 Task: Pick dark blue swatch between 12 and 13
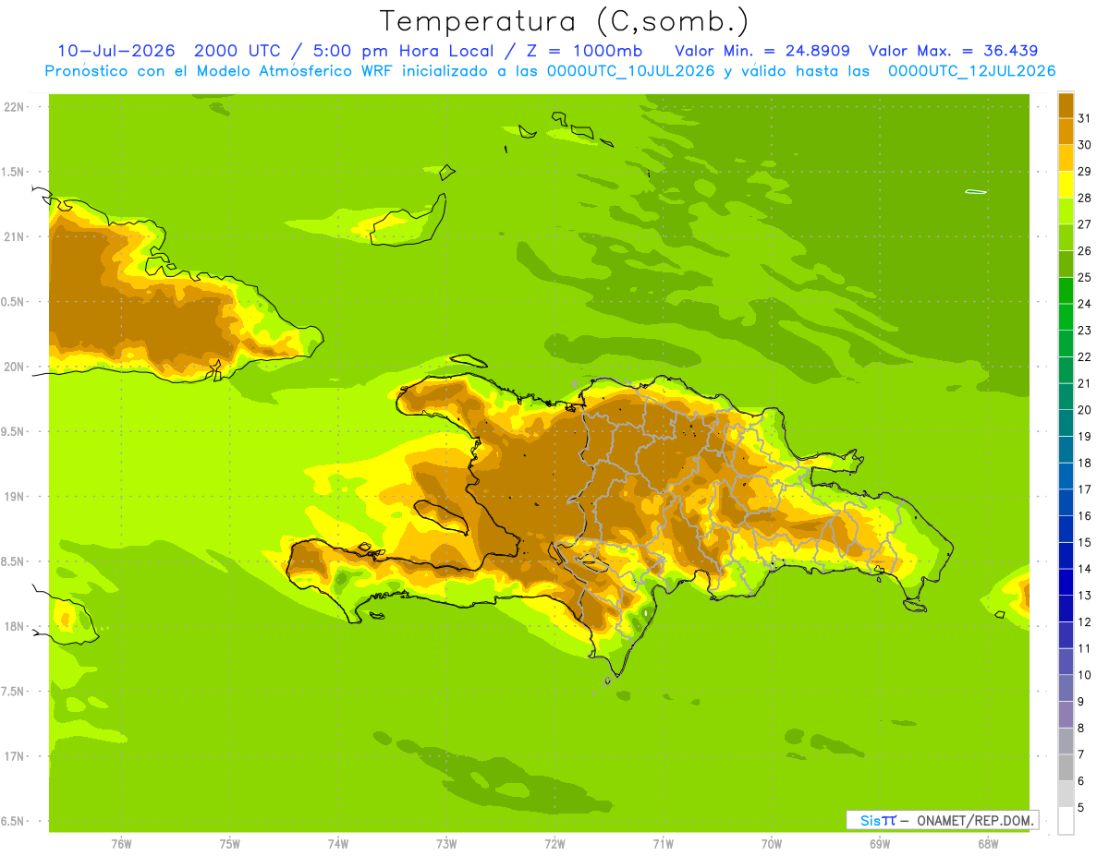(1066, 609)
